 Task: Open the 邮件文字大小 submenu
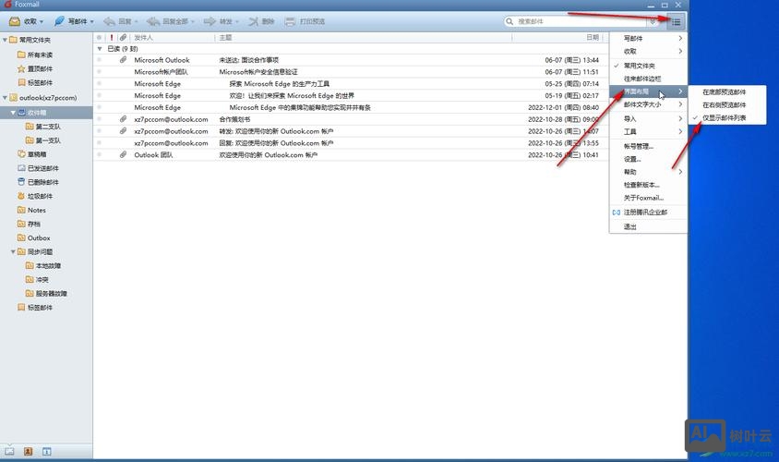642,105
